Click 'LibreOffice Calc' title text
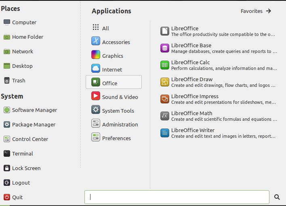The image size is (286, 206). tap(190, 62)
